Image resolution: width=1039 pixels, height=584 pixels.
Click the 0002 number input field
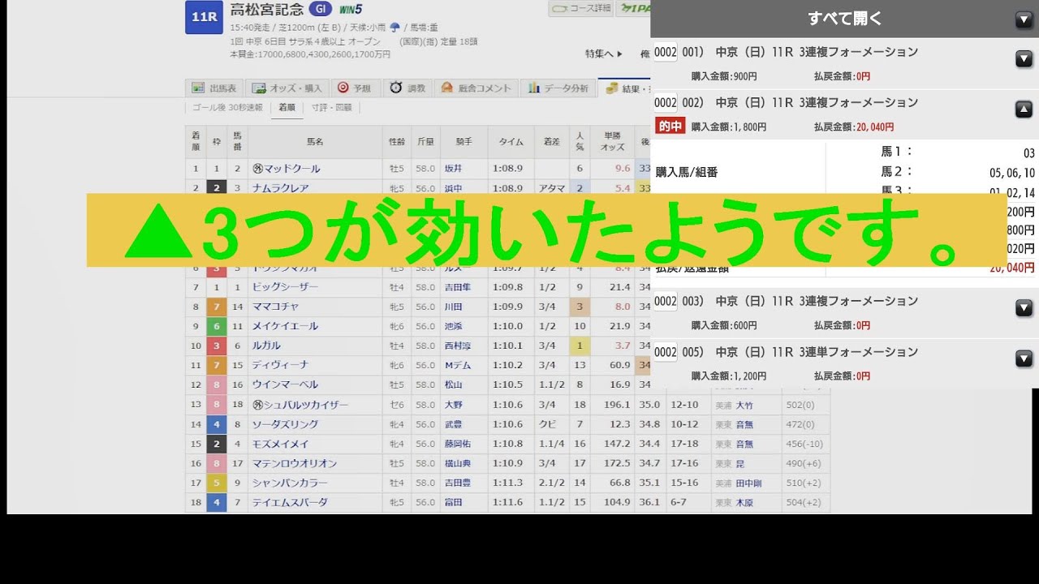(666, 51)
